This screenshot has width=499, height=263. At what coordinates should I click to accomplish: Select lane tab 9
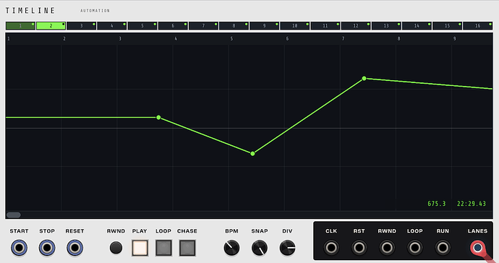(264, 26)
